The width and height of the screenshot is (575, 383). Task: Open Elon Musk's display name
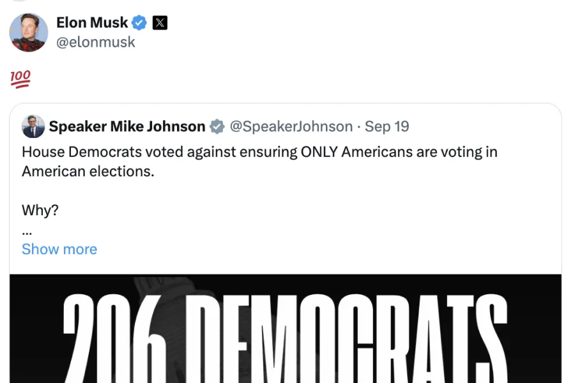(92, 22)
